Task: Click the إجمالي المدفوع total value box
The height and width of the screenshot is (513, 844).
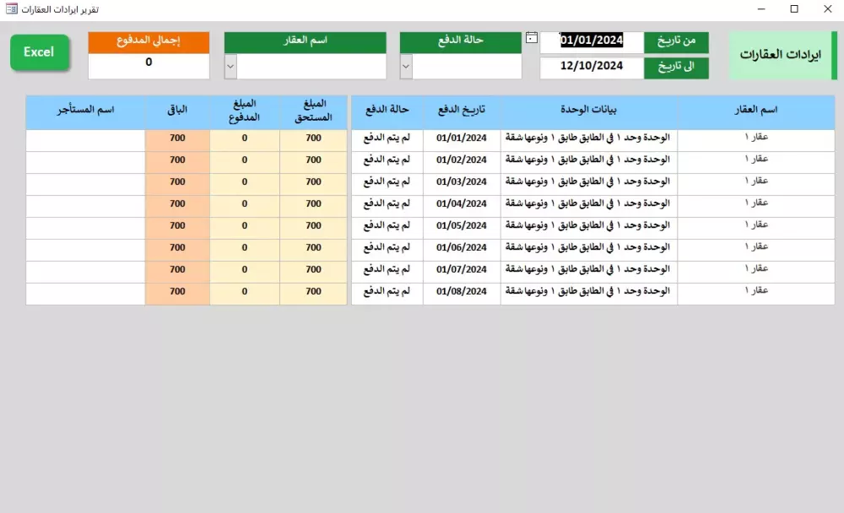Action: click(149, 64)
